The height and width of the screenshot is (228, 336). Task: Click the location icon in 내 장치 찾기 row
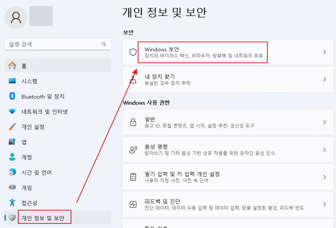(133, 79)
